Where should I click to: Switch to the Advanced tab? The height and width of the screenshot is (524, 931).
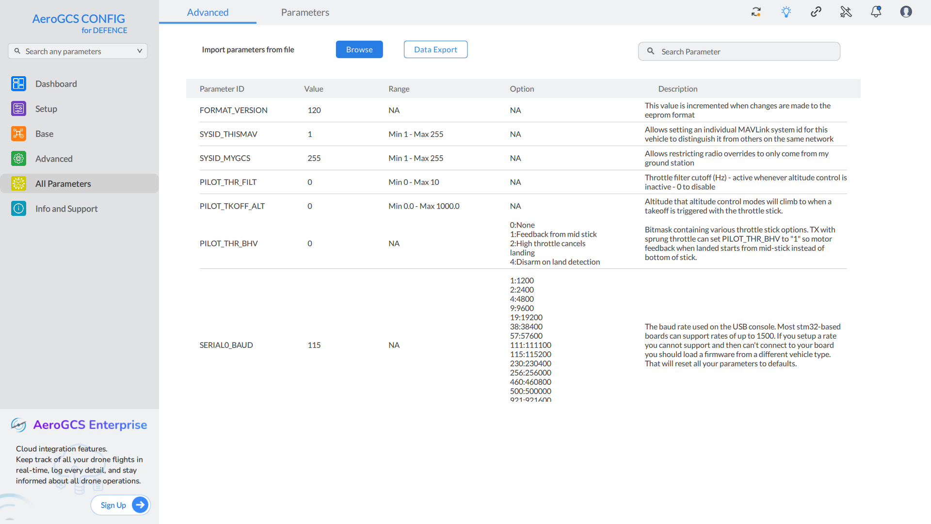coord(208,12)
